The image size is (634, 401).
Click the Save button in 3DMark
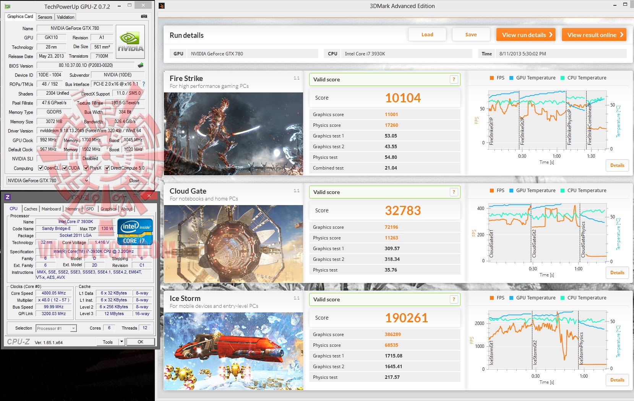click(x=471, y=35)
